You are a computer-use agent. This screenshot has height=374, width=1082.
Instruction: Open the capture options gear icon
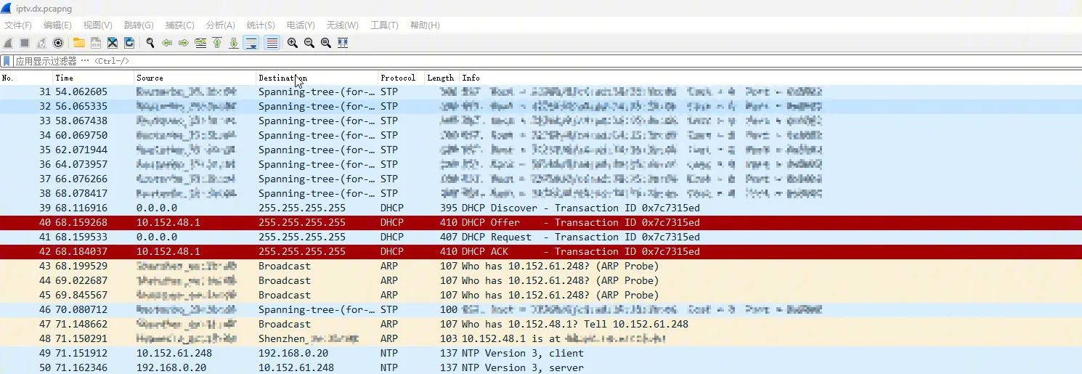pos(58,43)
